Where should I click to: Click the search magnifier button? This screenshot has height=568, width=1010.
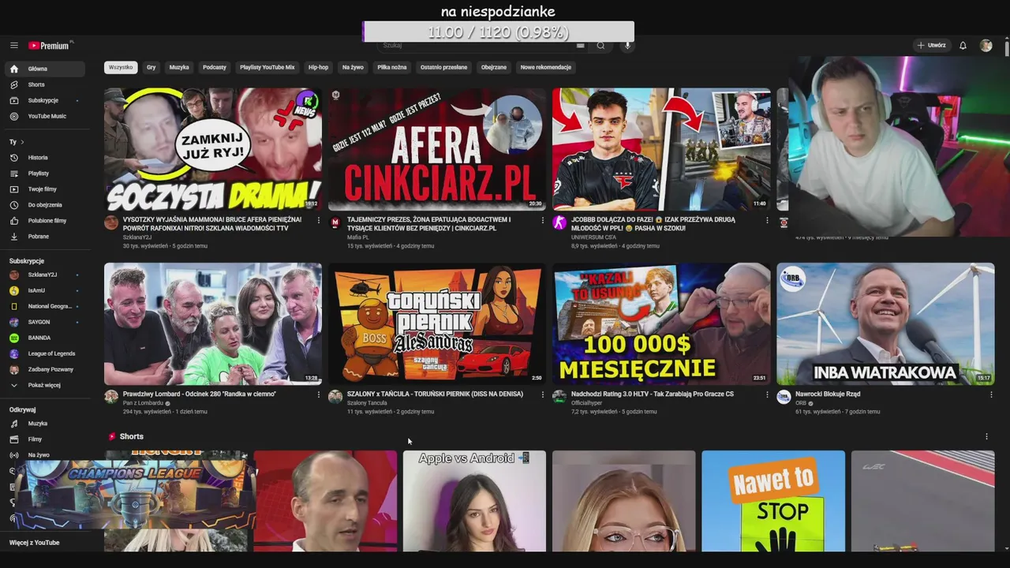pyautogui.click(x=600, y=46)
